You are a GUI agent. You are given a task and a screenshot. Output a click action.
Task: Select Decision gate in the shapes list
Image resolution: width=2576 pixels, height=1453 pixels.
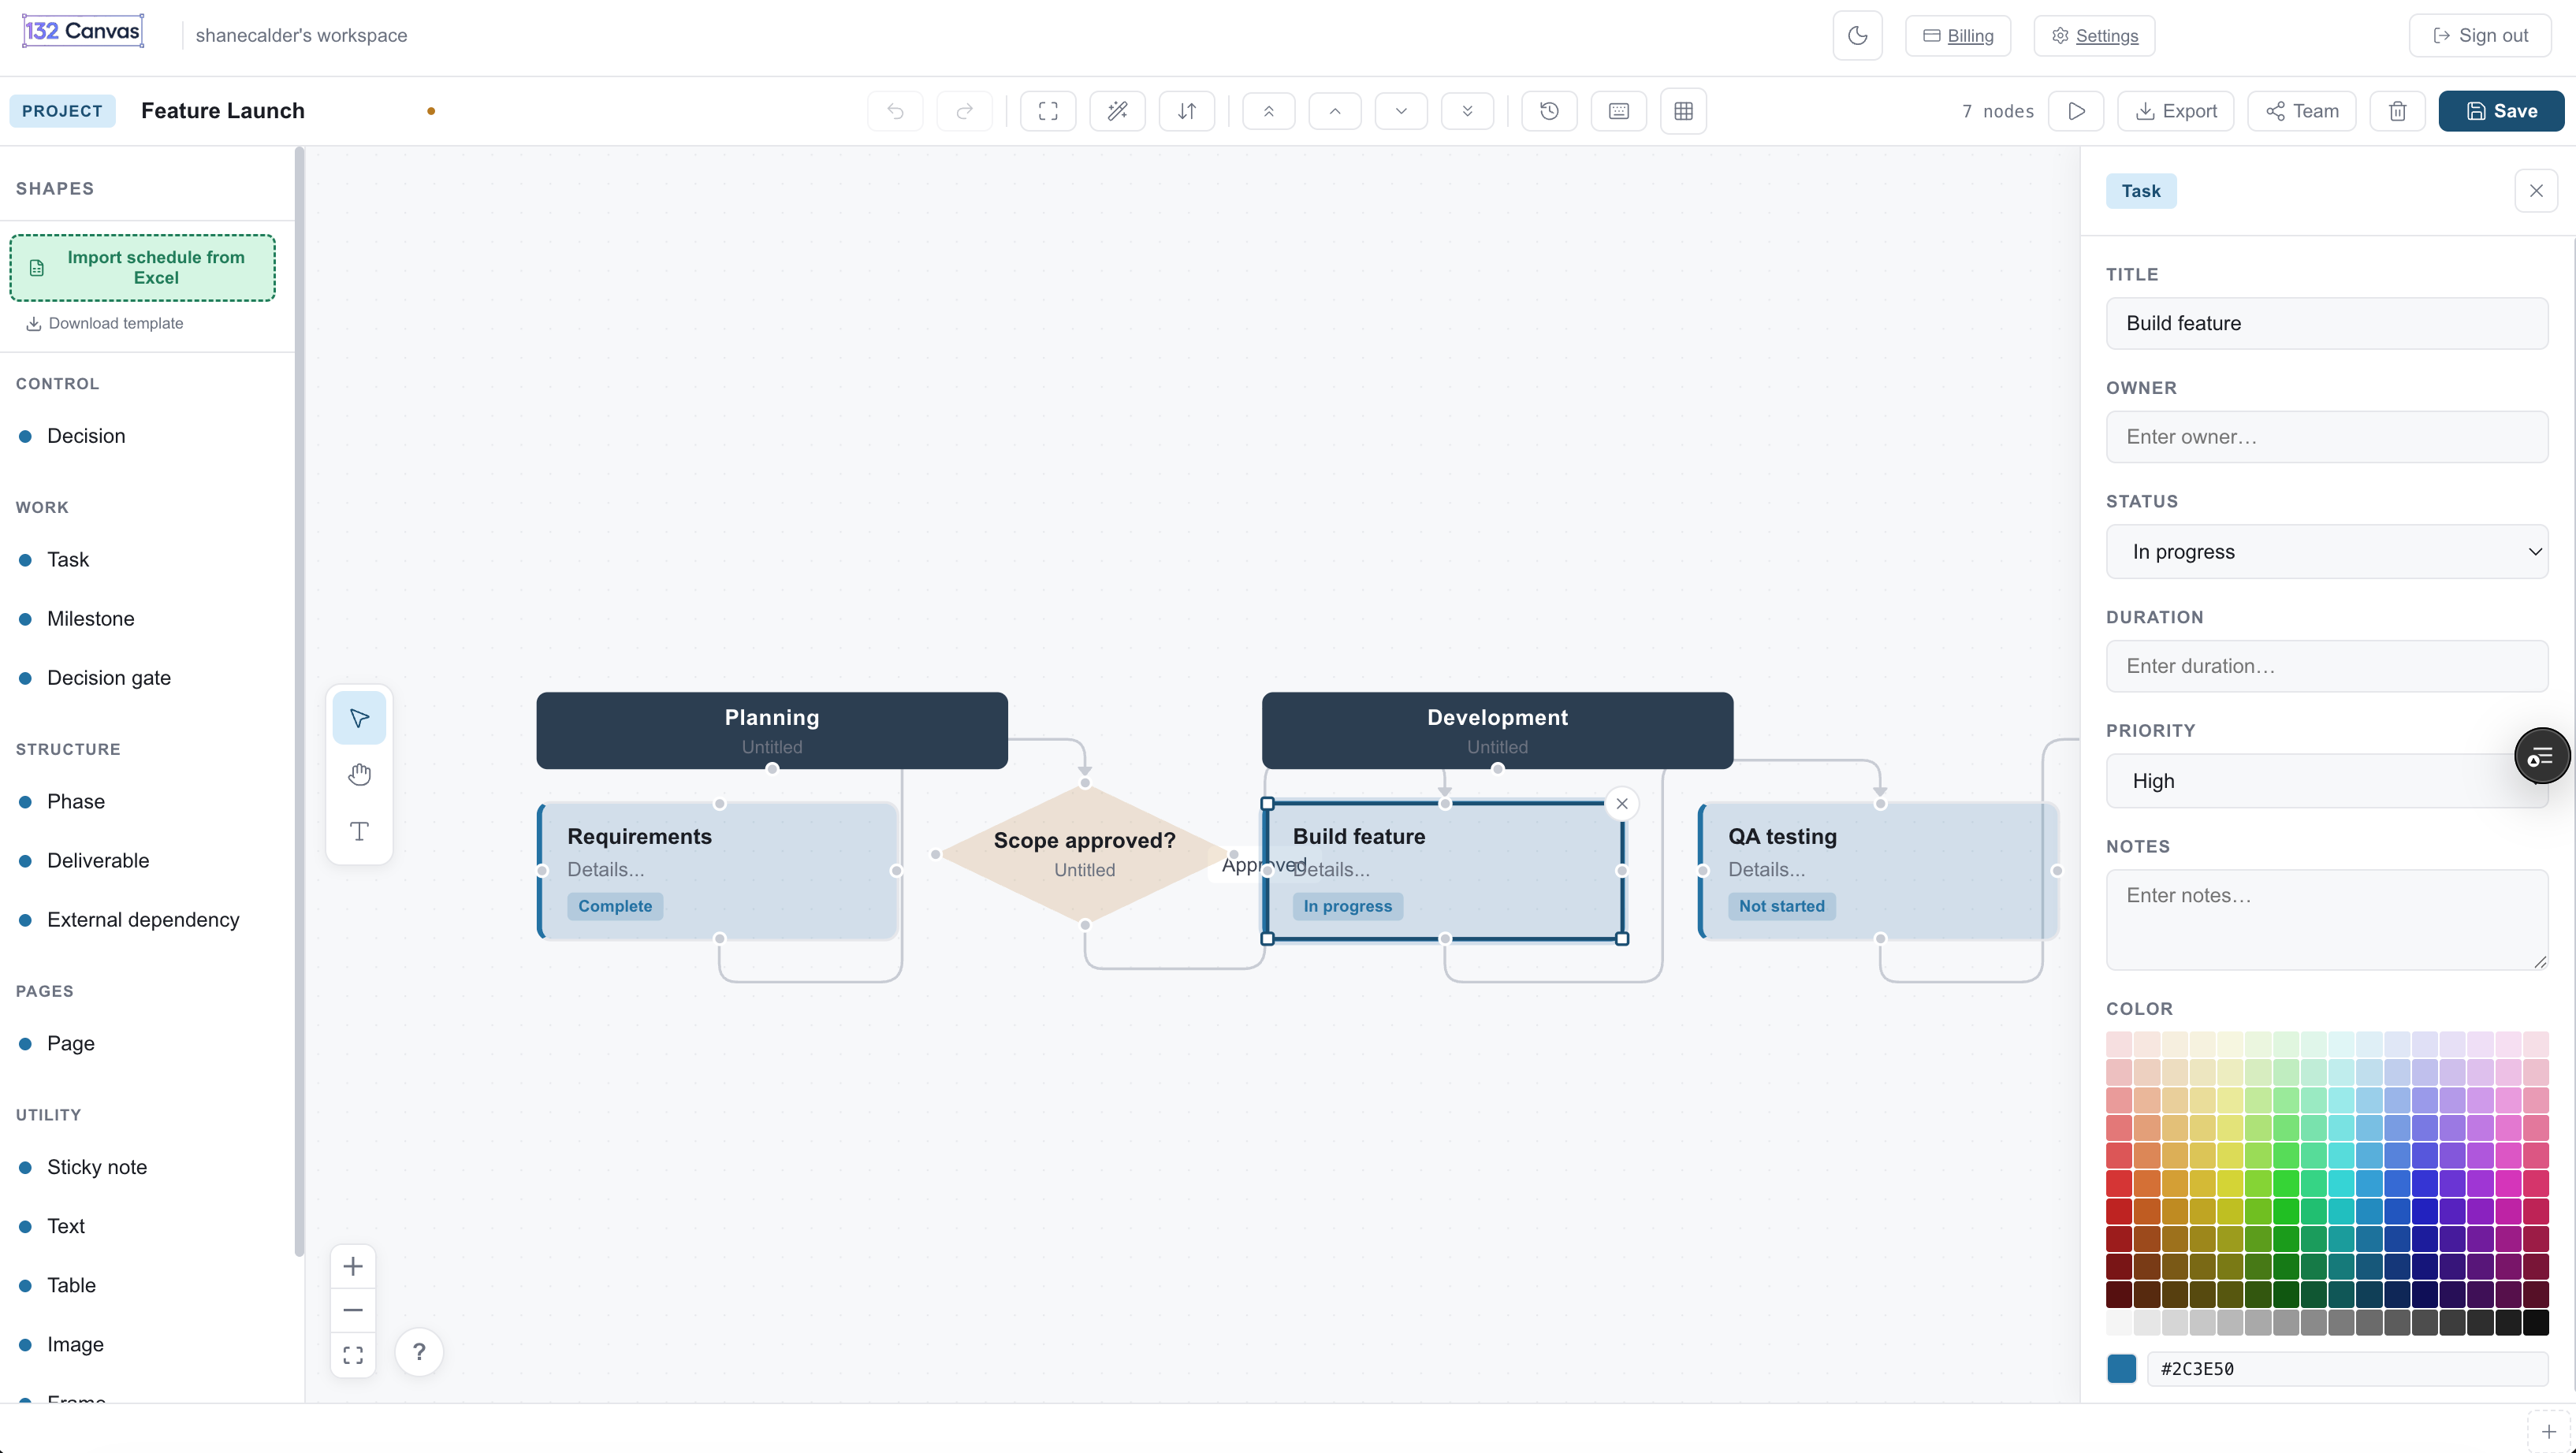(108, 678)
